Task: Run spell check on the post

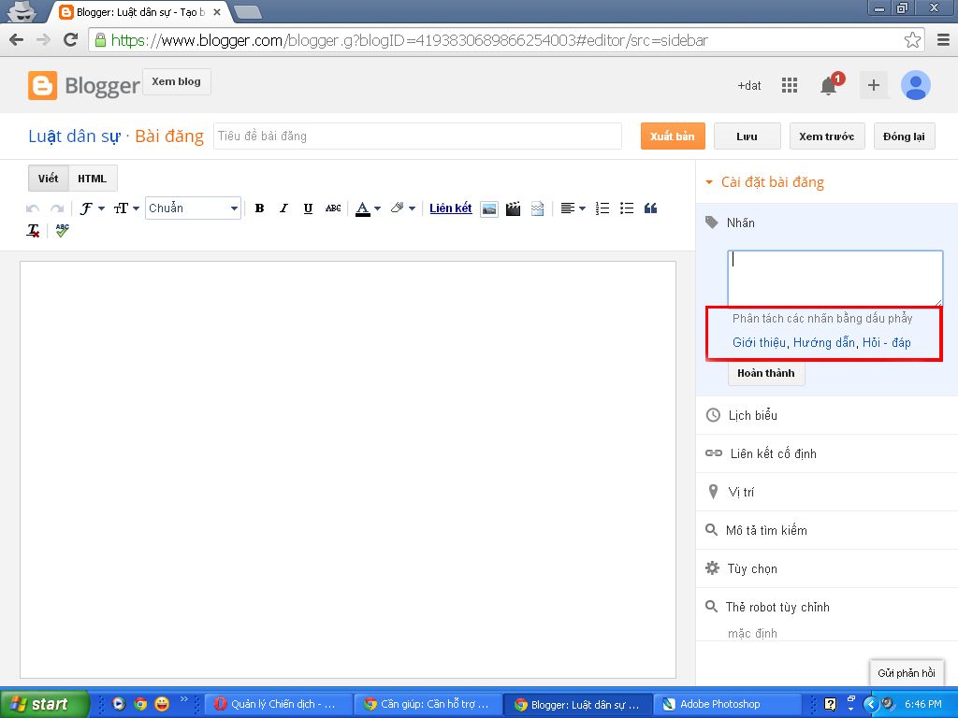Action: [62, 230]
